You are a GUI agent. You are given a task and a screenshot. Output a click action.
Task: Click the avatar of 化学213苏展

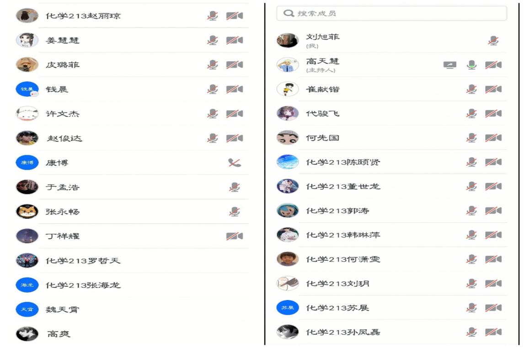pyautogui.click(x=288, y=308)
